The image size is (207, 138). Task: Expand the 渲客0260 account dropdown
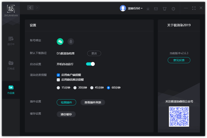(x=135, y=8)
